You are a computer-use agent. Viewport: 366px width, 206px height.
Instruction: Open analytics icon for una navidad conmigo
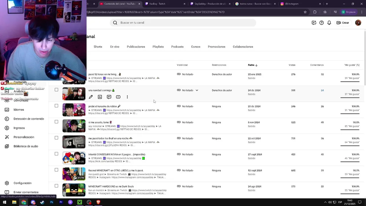pyautogui.click(x=100, y=97)
